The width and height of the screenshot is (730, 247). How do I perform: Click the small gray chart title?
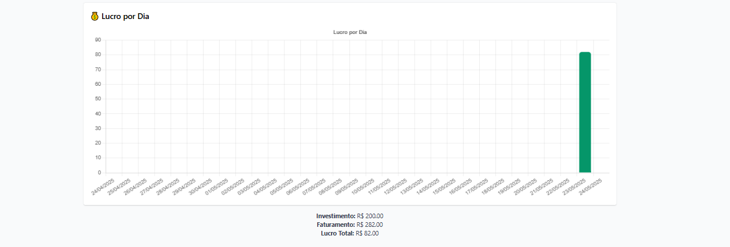tap(350, 32)
